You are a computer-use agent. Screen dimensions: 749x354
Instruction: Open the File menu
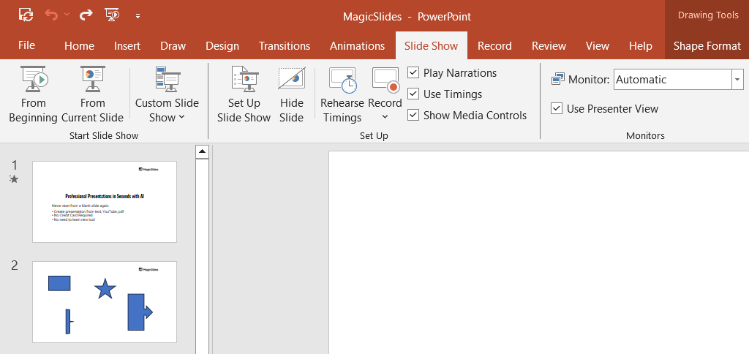pos(26,45)
